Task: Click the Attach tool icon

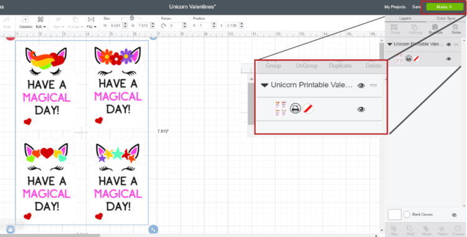Action: coord(426,228)
